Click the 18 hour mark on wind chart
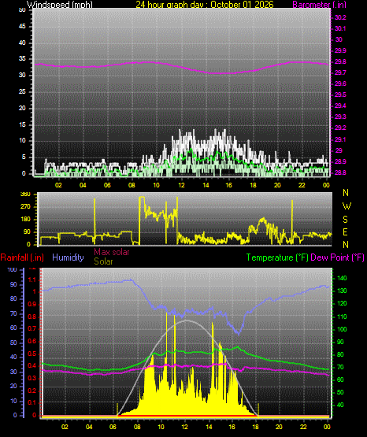This screenshot has height=437, width=367. click(253, 185)
